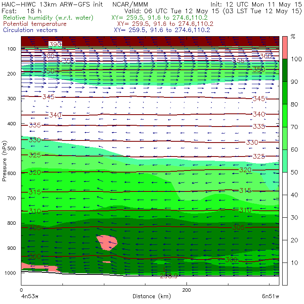Click the blue 'Circulation vectors' legend label
The image size is (304, 304).
30,30
